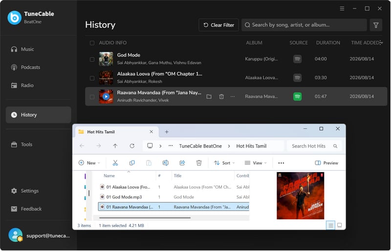This screenshot has height=251, width=391.
Task: Click Hot Hits Tamil breadcrumb
Action: (x=251, y=146)
